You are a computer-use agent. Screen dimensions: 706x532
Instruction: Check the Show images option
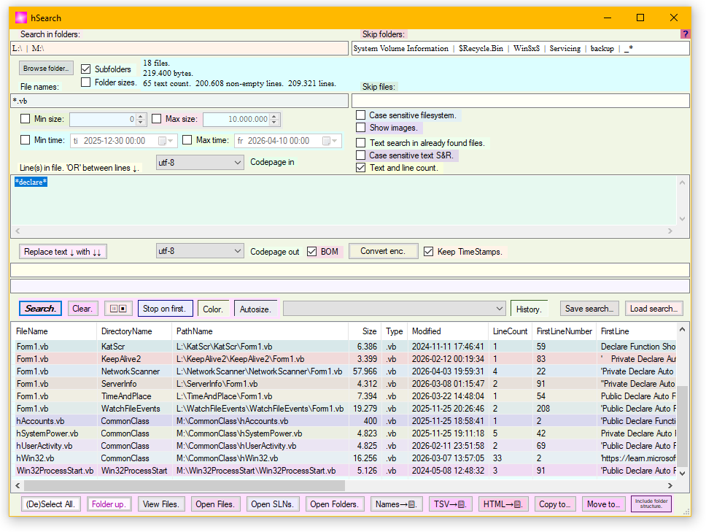360,128
